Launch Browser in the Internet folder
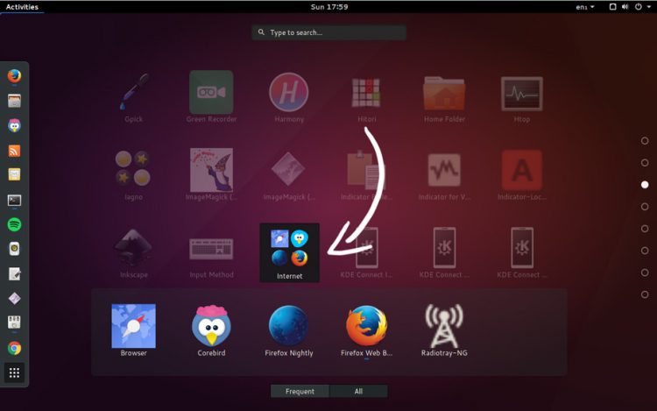The image size is (657, 411). tap(133, 330)
